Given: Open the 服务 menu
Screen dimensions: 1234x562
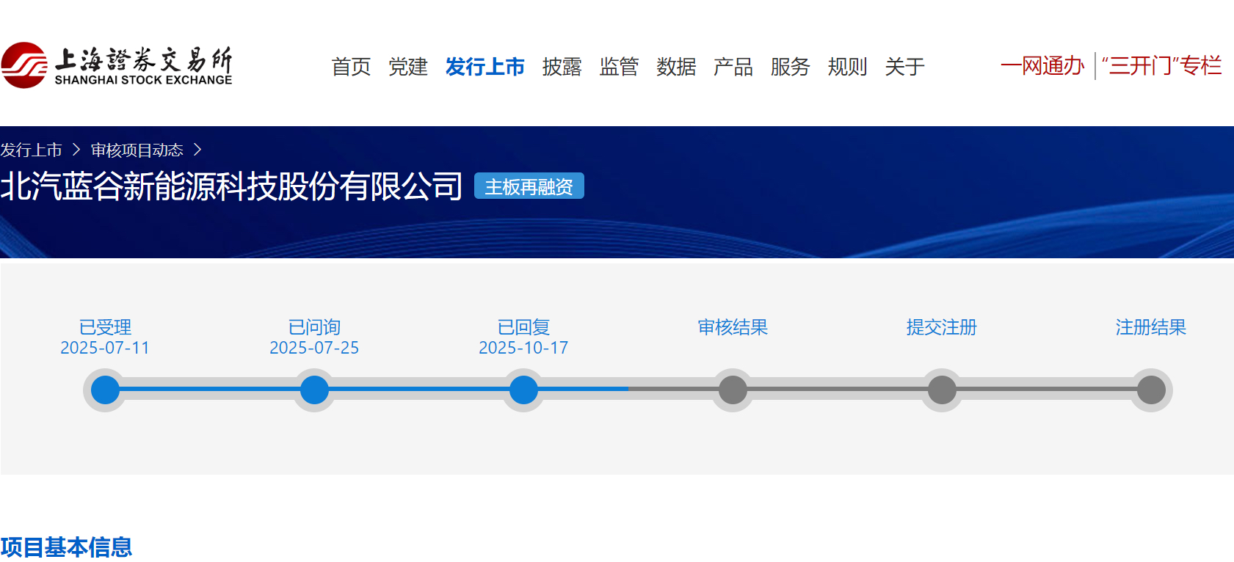Looking at the screenshot, I should coord(790,67).
